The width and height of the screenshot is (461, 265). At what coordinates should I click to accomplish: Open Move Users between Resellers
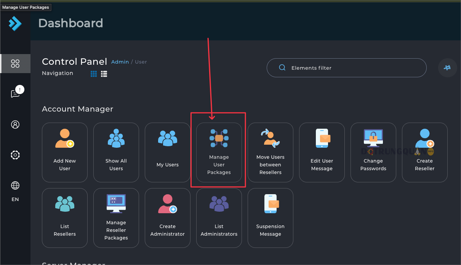pyautogui.click(x=271, y=152)
